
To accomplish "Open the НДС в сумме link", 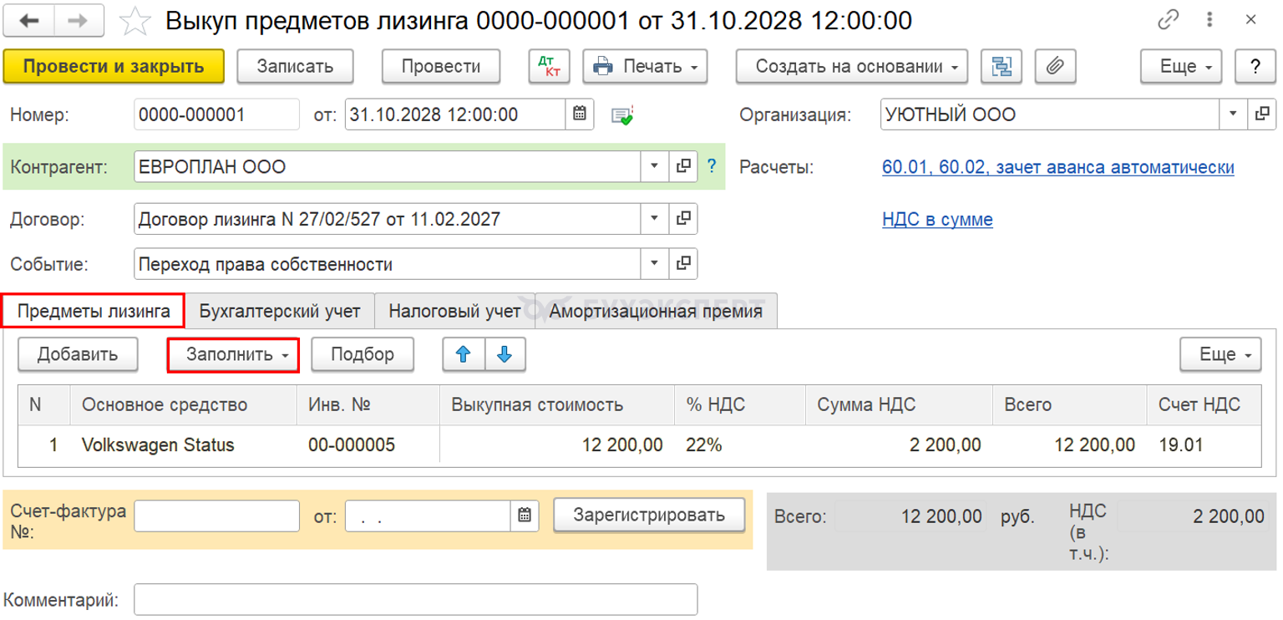I will pos(937,221).
